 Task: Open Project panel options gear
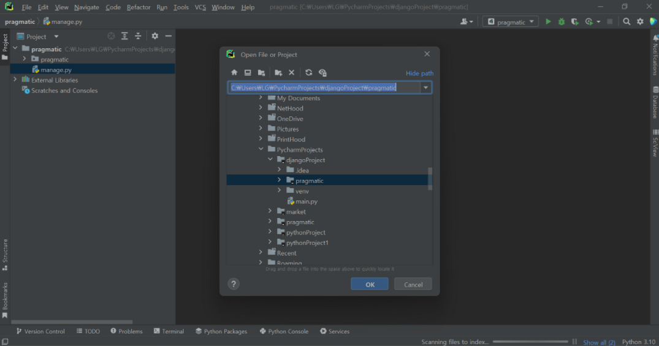(x=154, y=36)
